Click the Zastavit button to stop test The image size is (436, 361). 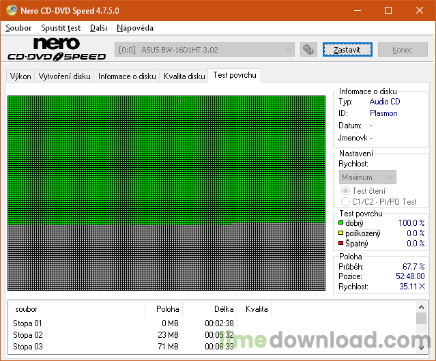[x=347, y=50]
